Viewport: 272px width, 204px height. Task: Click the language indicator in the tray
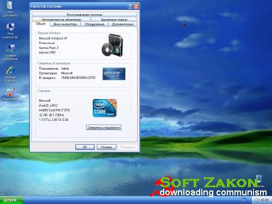[x=244, y=200]
